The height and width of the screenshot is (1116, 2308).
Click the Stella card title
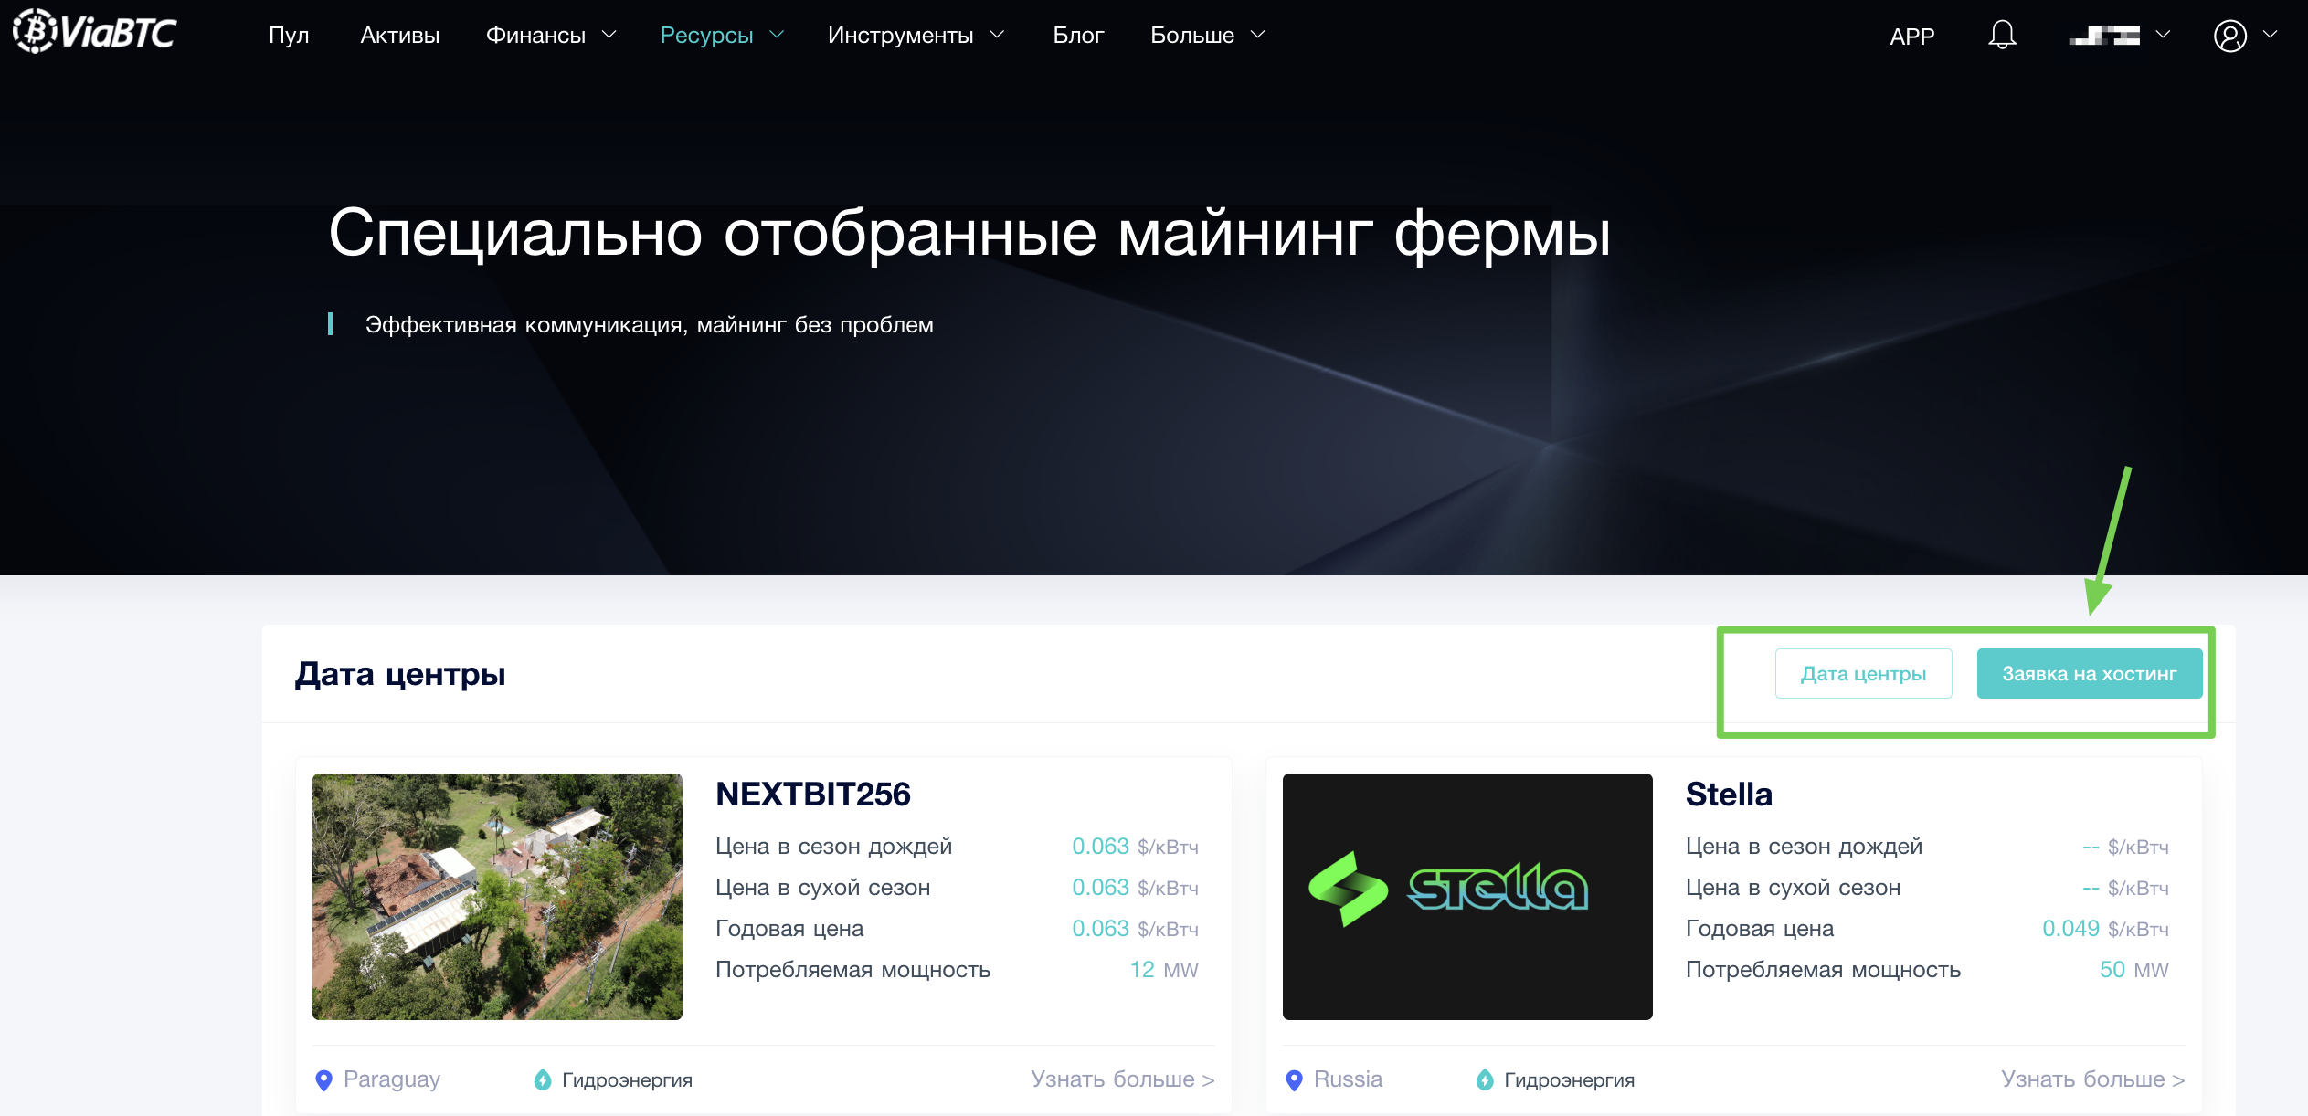[x=1729, y=795]
